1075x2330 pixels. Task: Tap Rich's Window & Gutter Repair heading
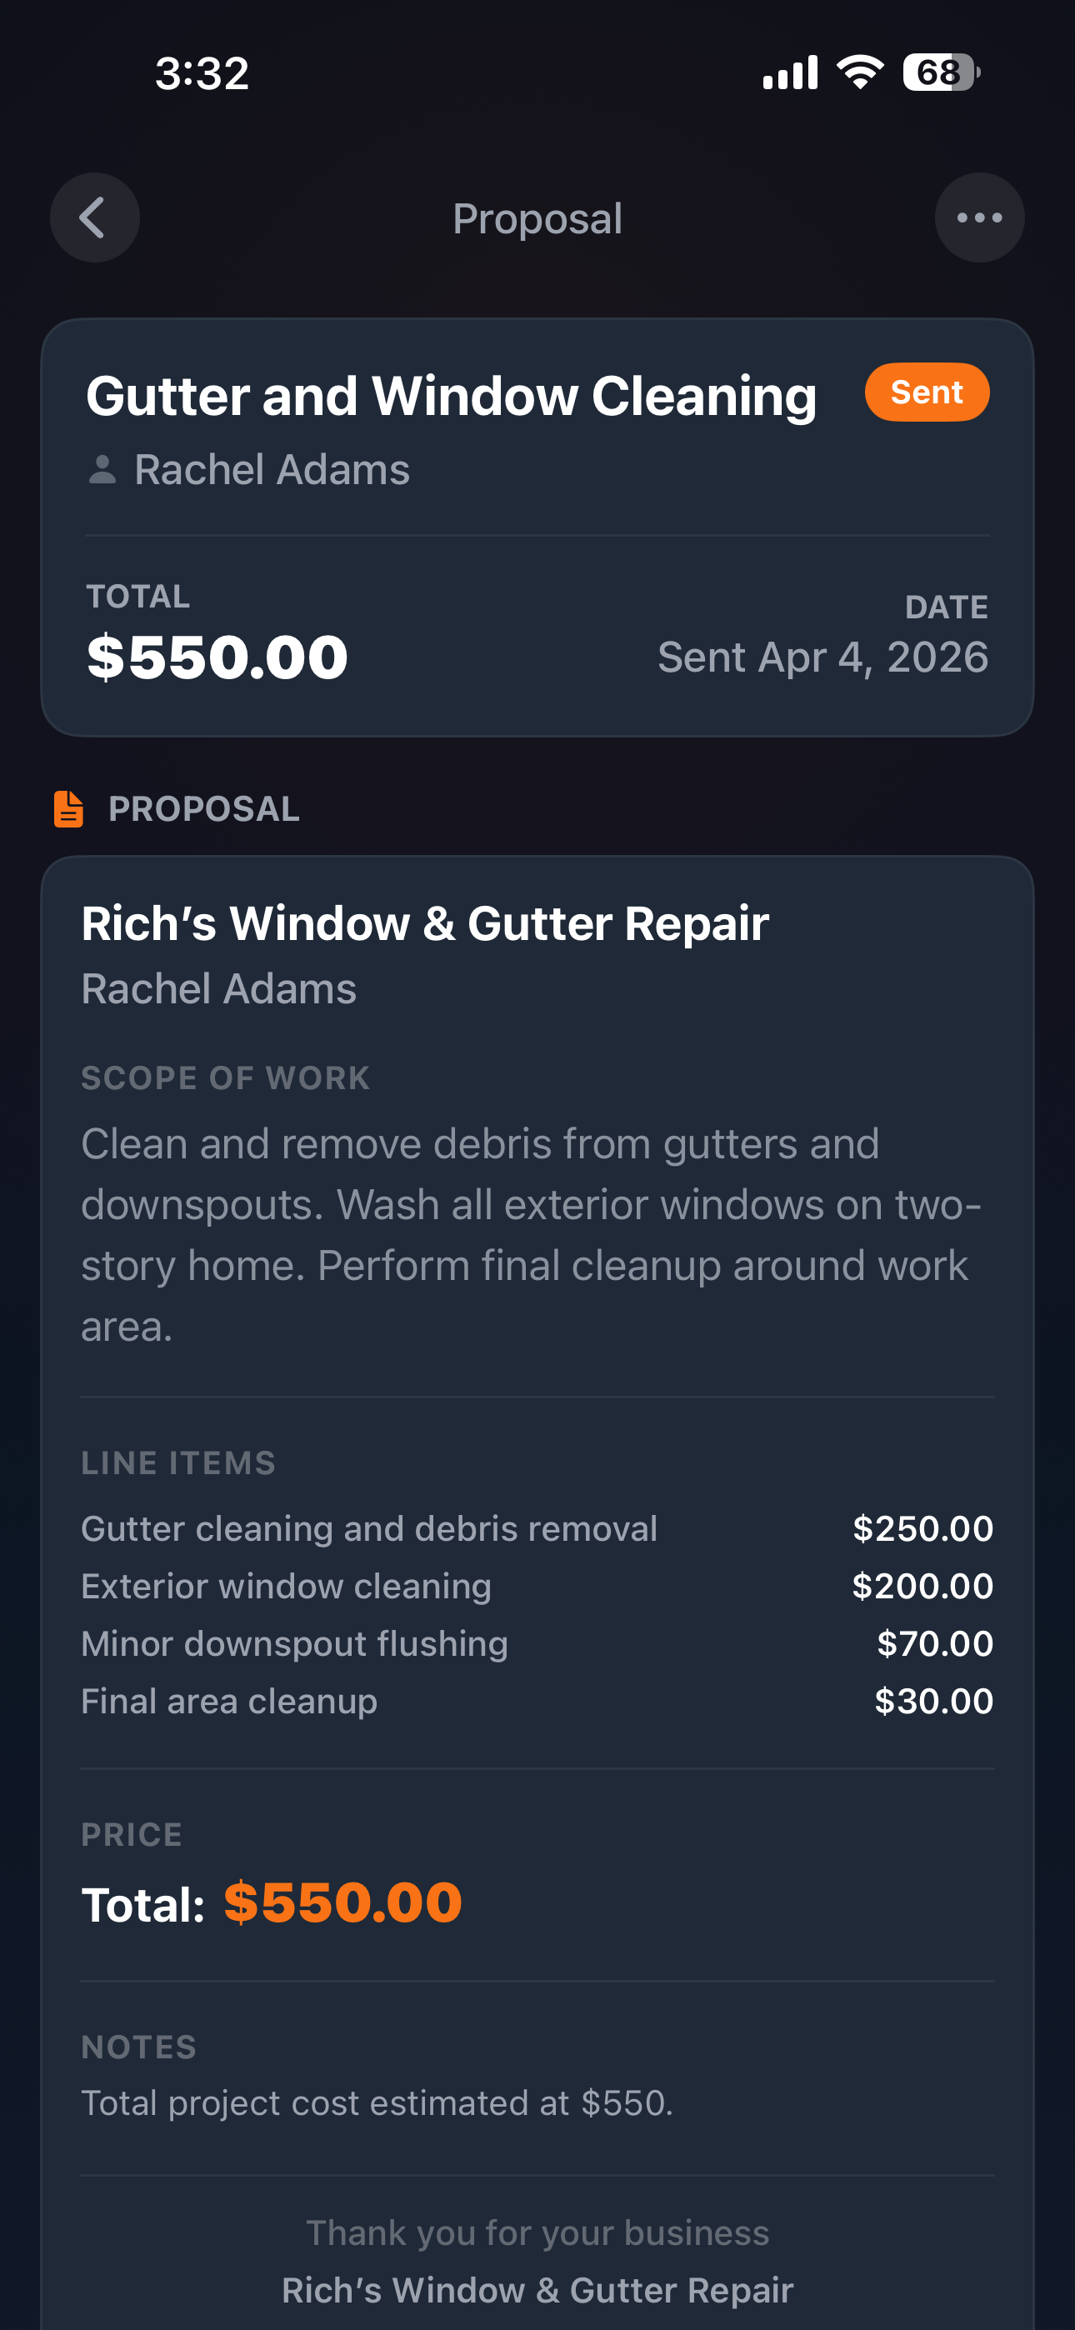click(425, 923)
